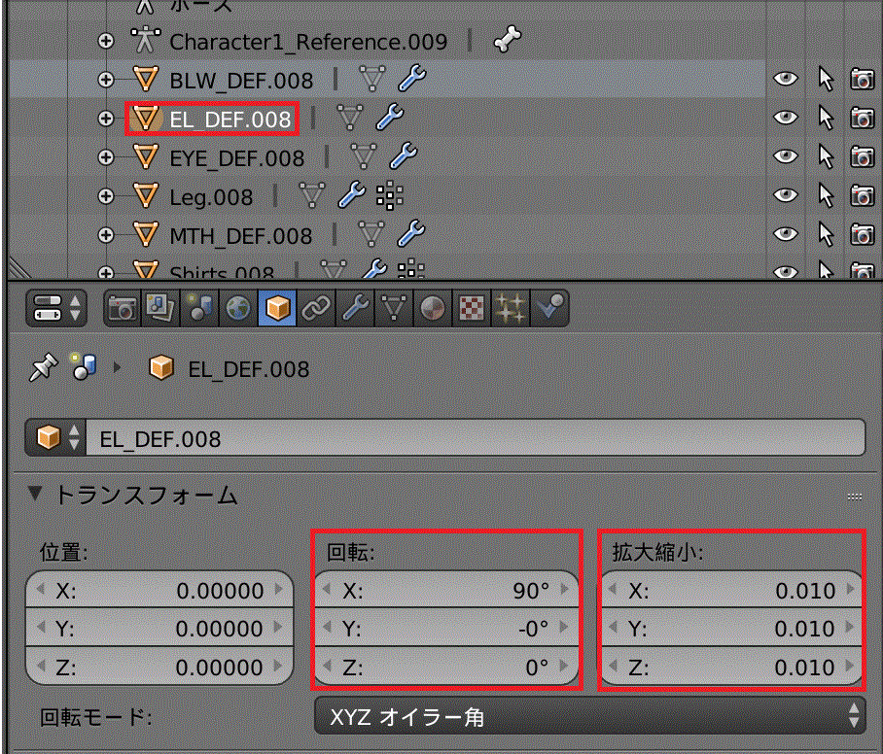Viewport: 883px width, 754px height.
Task: Toggle render camera icon for Leg.008
Action: click(x=862, y=195)
